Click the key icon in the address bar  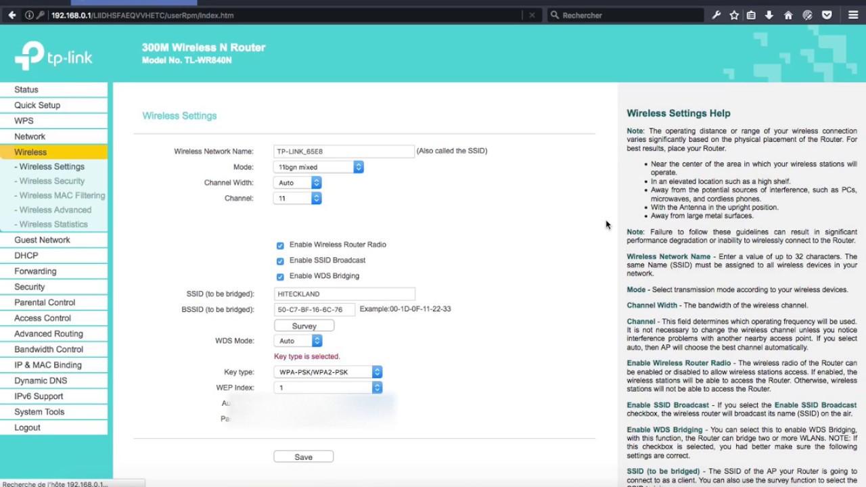coord(41,15)
